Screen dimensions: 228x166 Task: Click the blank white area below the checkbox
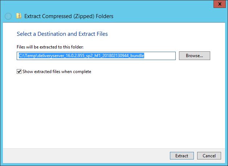(x=113, y=110)
